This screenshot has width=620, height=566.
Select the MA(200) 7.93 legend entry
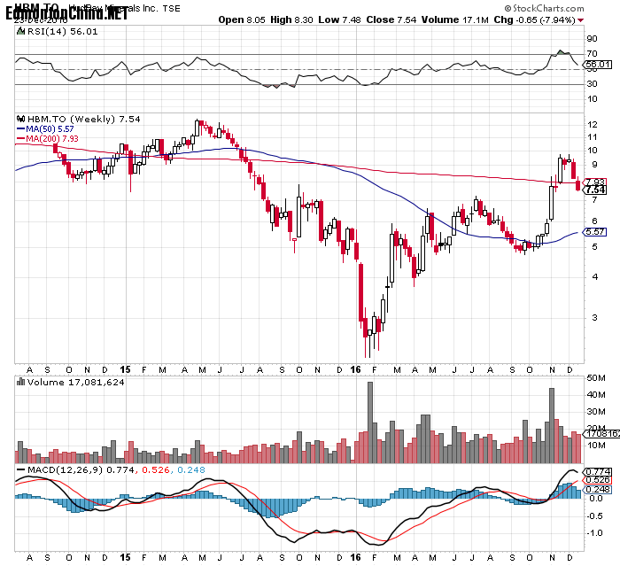click(48, 138)
